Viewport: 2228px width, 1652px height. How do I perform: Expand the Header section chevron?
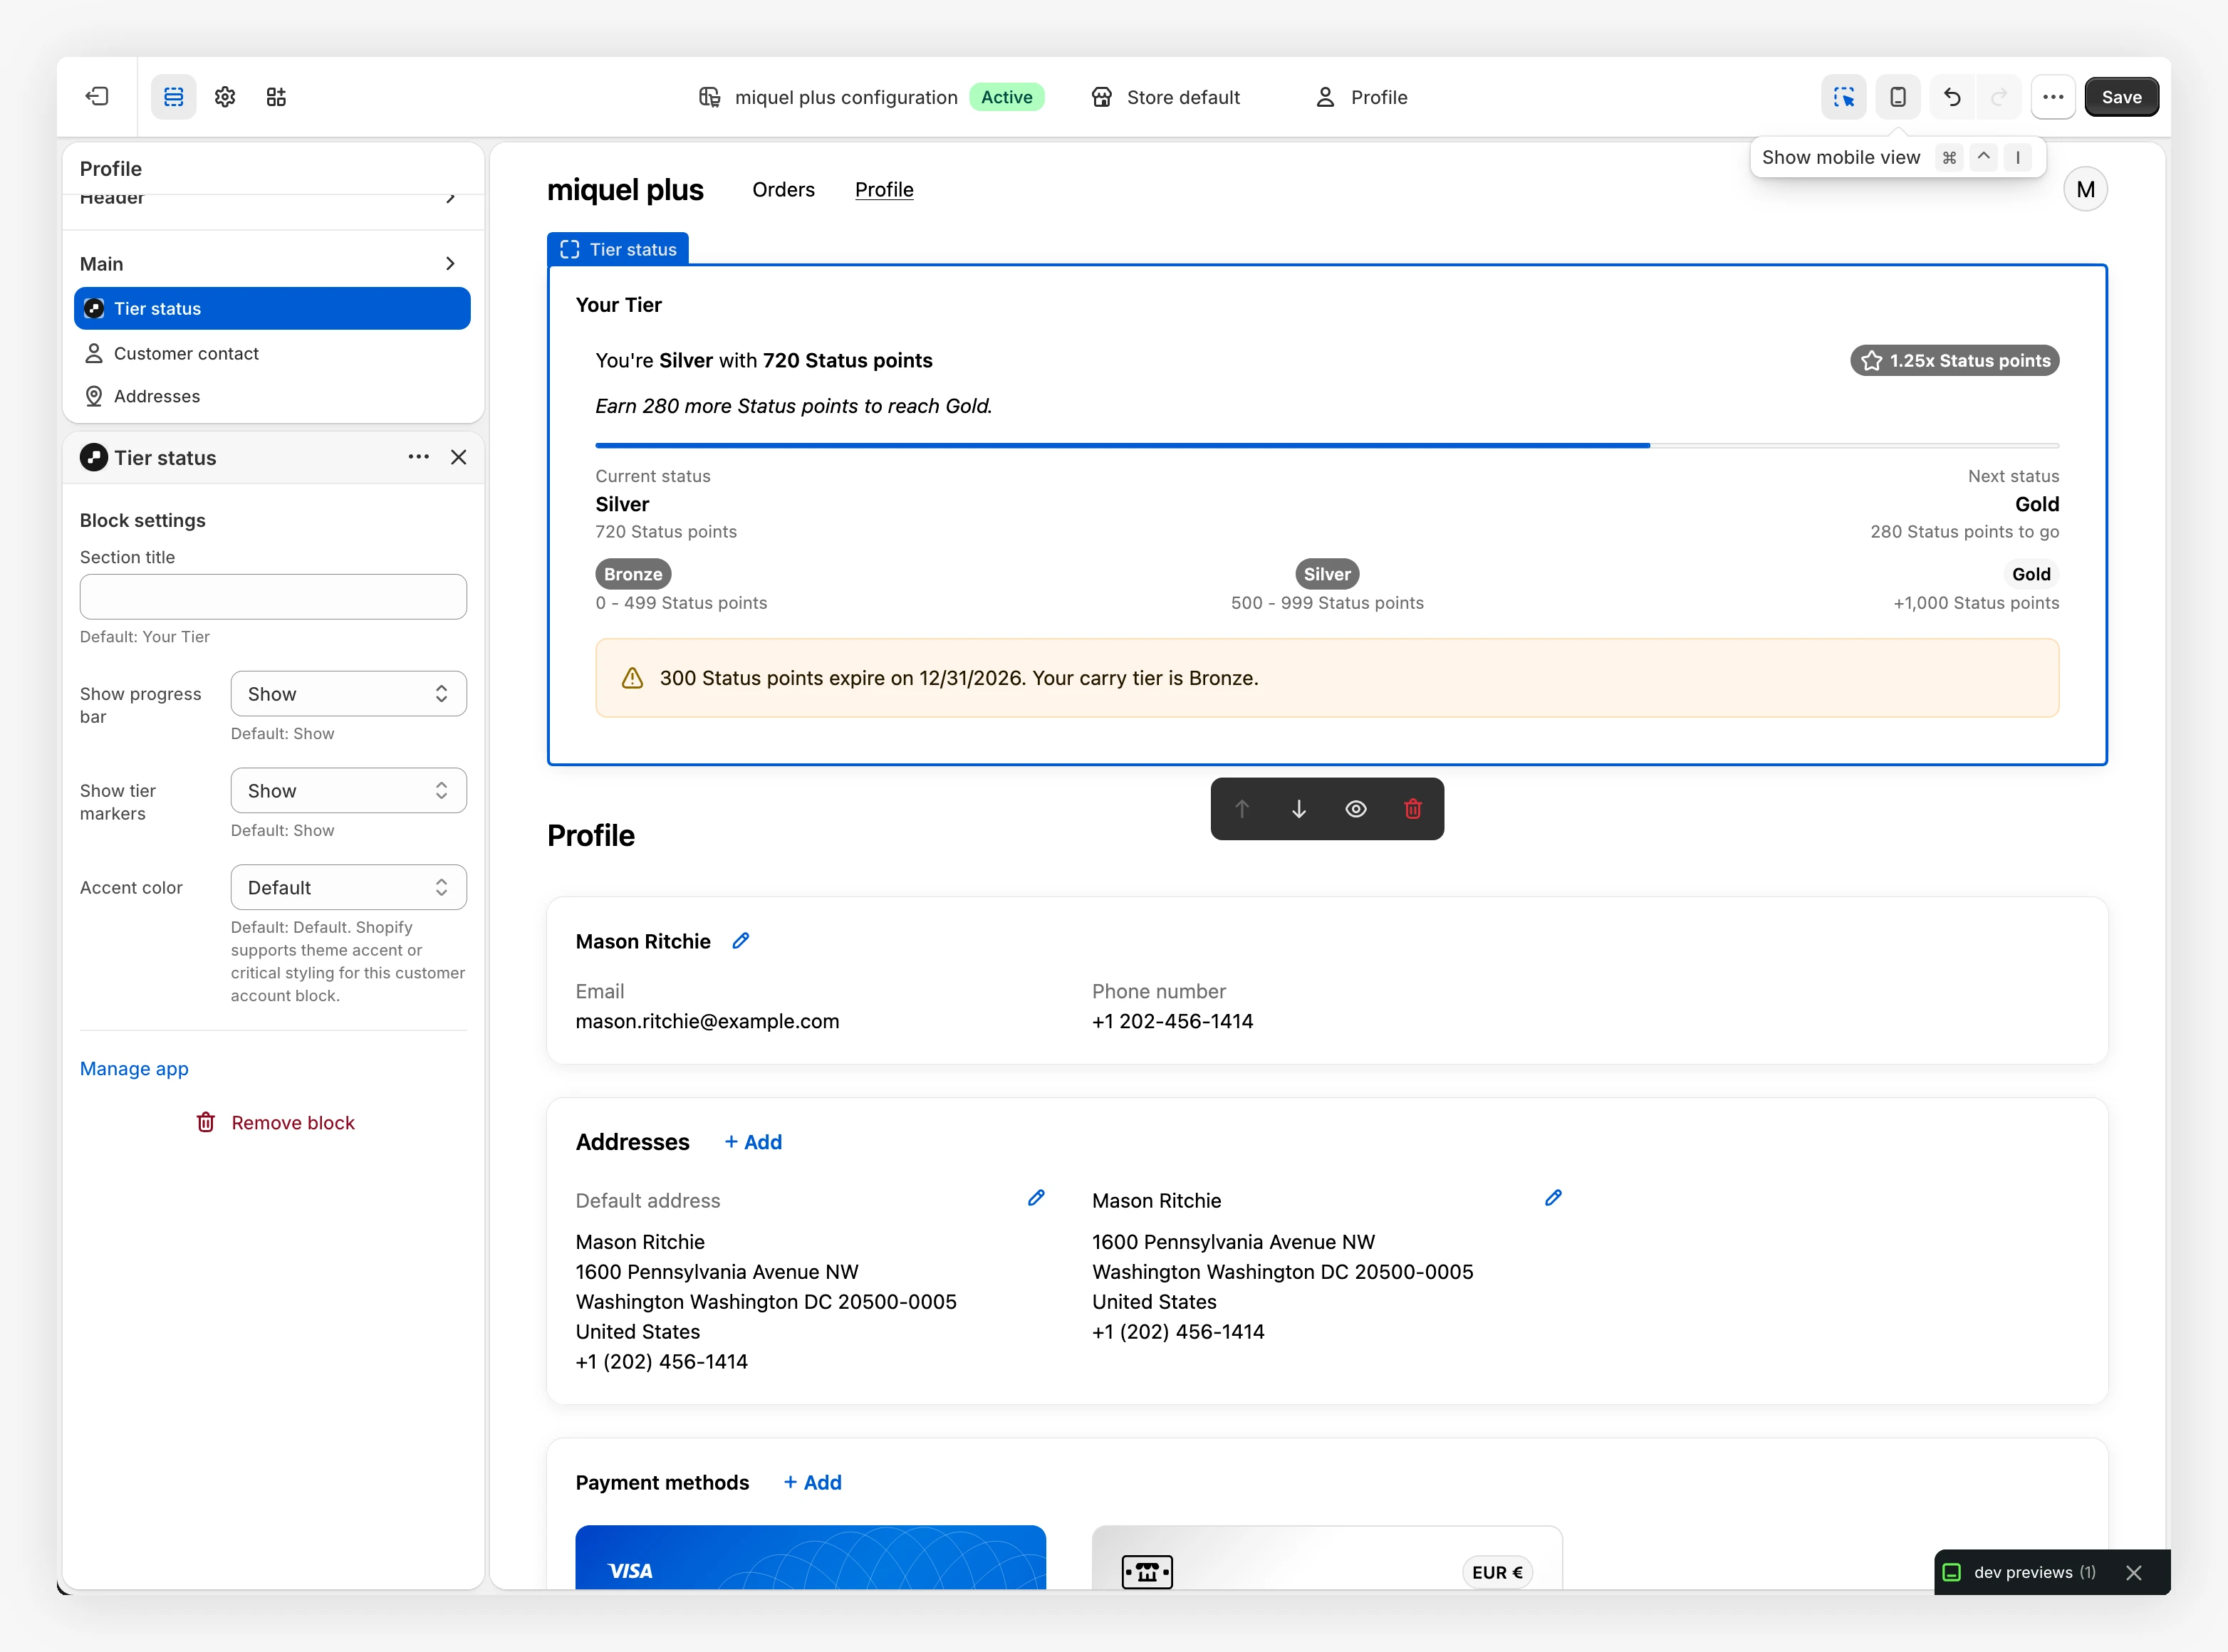click(450, 198)
